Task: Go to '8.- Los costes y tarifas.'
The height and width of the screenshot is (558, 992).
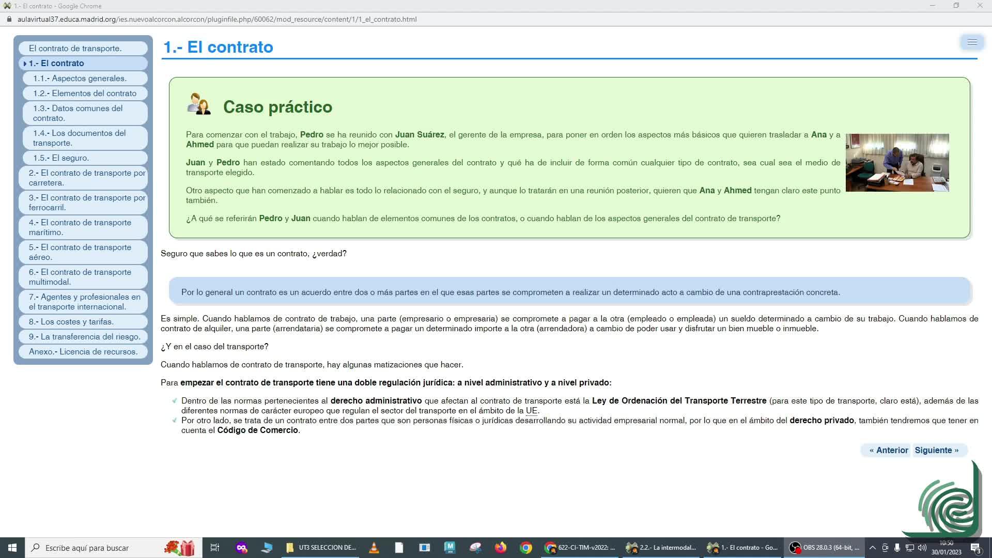Action: [71, 322]
